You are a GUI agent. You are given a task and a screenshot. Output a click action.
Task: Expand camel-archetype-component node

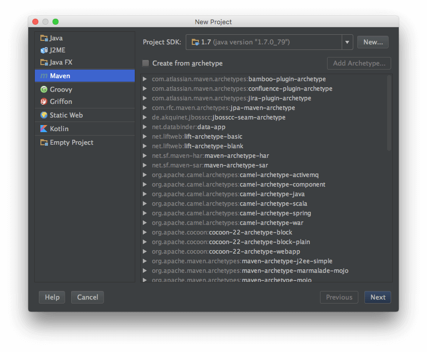pos(145,185)
